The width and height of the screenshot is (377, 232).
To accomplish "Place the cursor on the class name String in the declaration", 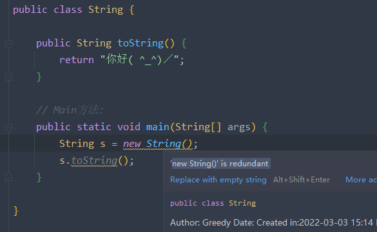I will (x=106, y=10).
